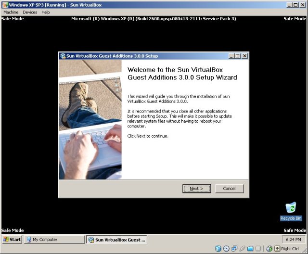Viewport: 308px width, 254px height.
Task: Cancel the Guest Additions setup
Action: click(229, 189)
